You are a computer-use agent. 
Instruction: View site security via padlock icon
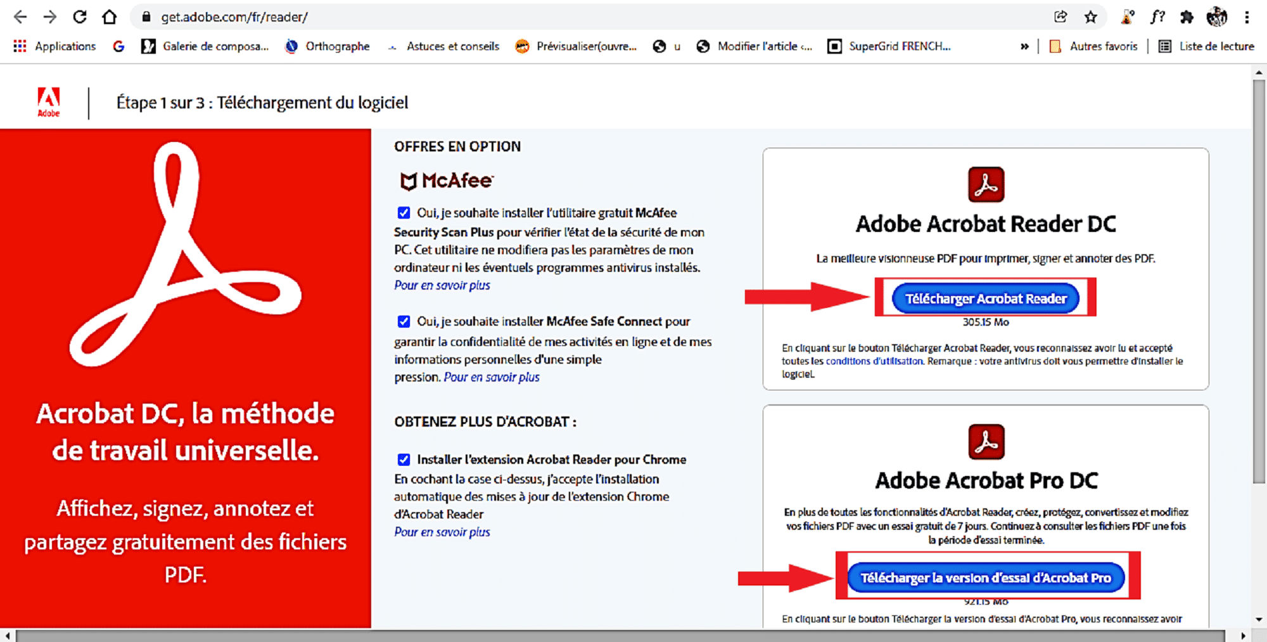[146, 17]
